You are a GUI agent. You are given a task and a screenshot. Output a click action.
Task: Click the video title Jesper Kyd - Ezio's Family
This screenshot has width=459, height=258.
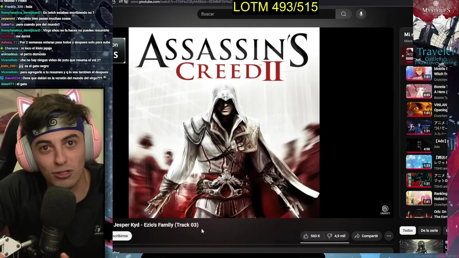[156, 225]
